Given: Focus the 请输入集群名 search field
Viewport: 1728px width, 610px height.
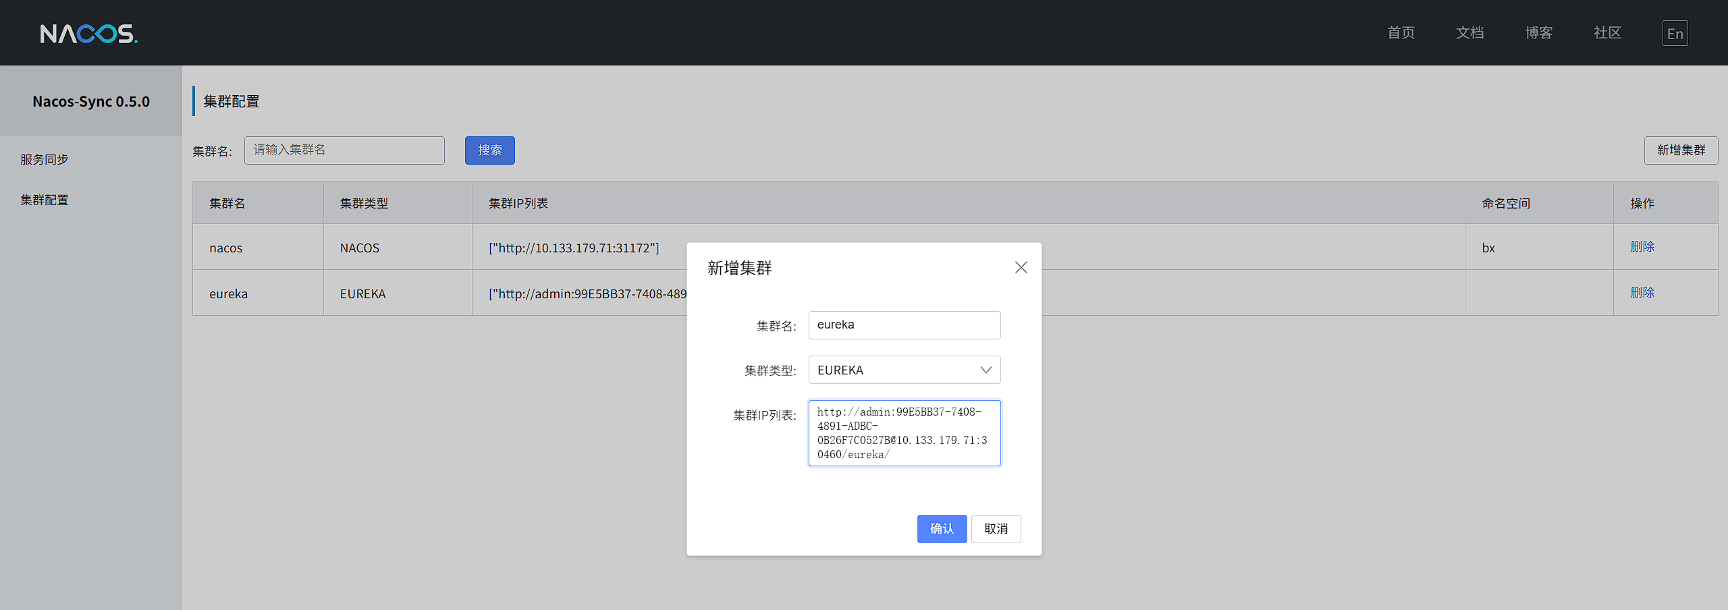Looking at the screenshot, I should pos(344,150).
